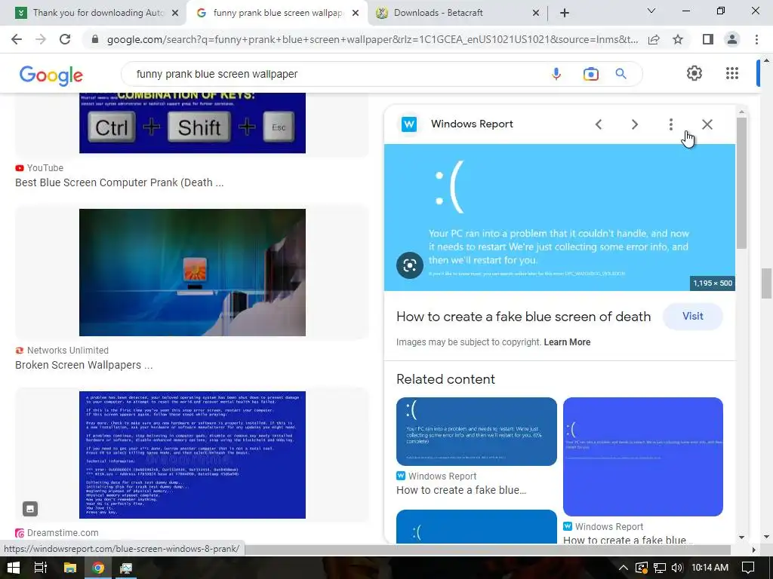
Task: Show next image in preview panel
Action: (634, 124)
